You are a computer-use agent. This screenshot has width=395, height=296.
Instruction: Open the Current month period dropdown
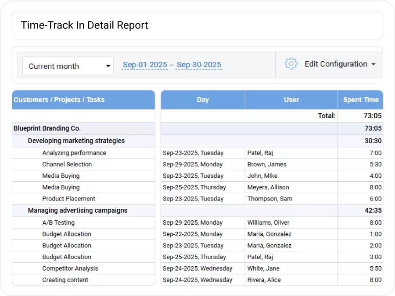(68, 66)
